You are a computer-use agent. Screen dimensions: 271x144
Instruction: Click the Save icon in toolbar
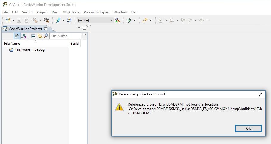[x=19, y=20]
